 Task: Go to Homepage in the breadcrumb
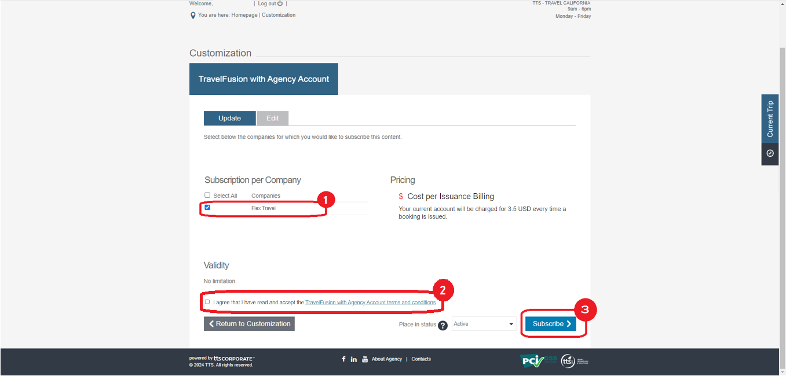244,15
